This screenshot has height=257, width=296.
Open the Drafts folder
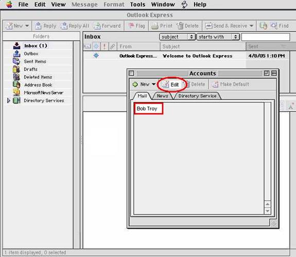click(x=30, y=69)
